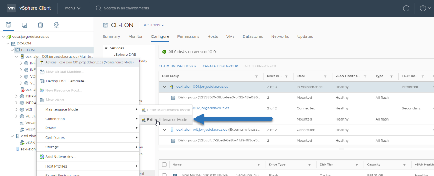Collapse the vcsa.jorgedelacruz.es tree node
The image size is (434, 176).
click(3, 36)
